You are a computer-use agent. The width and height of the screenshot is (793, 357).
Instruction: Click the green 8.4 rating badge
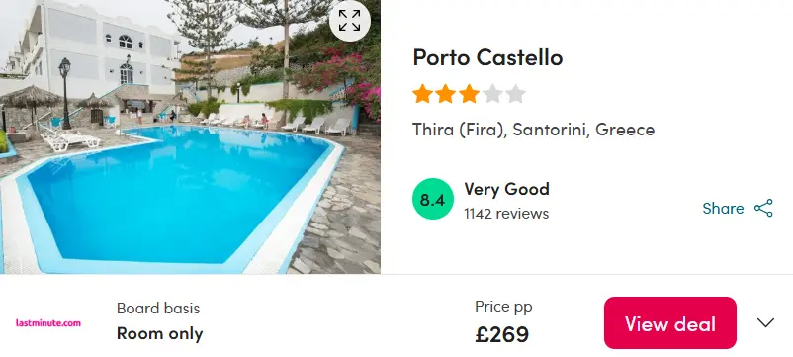(x=433, y=199)
